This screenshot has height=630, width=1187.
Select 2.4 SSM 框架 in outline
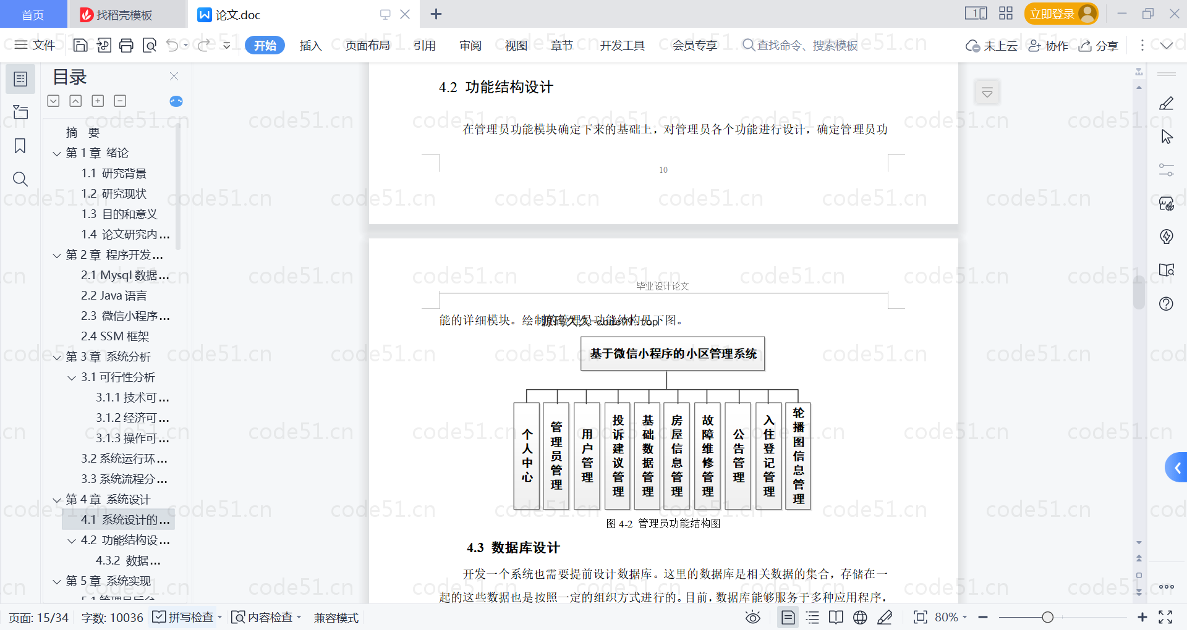(115, 337)
